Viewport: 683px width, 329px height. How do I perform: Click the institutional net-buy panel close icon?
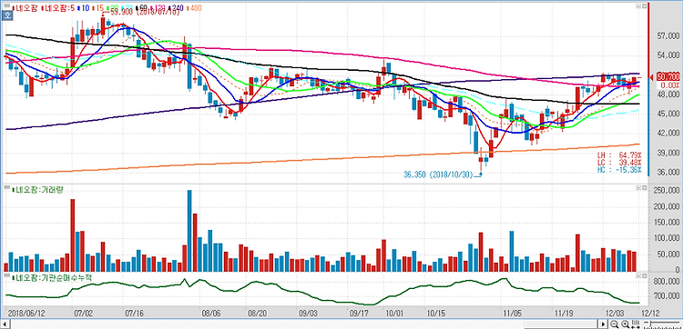click(x=644, y=276)
